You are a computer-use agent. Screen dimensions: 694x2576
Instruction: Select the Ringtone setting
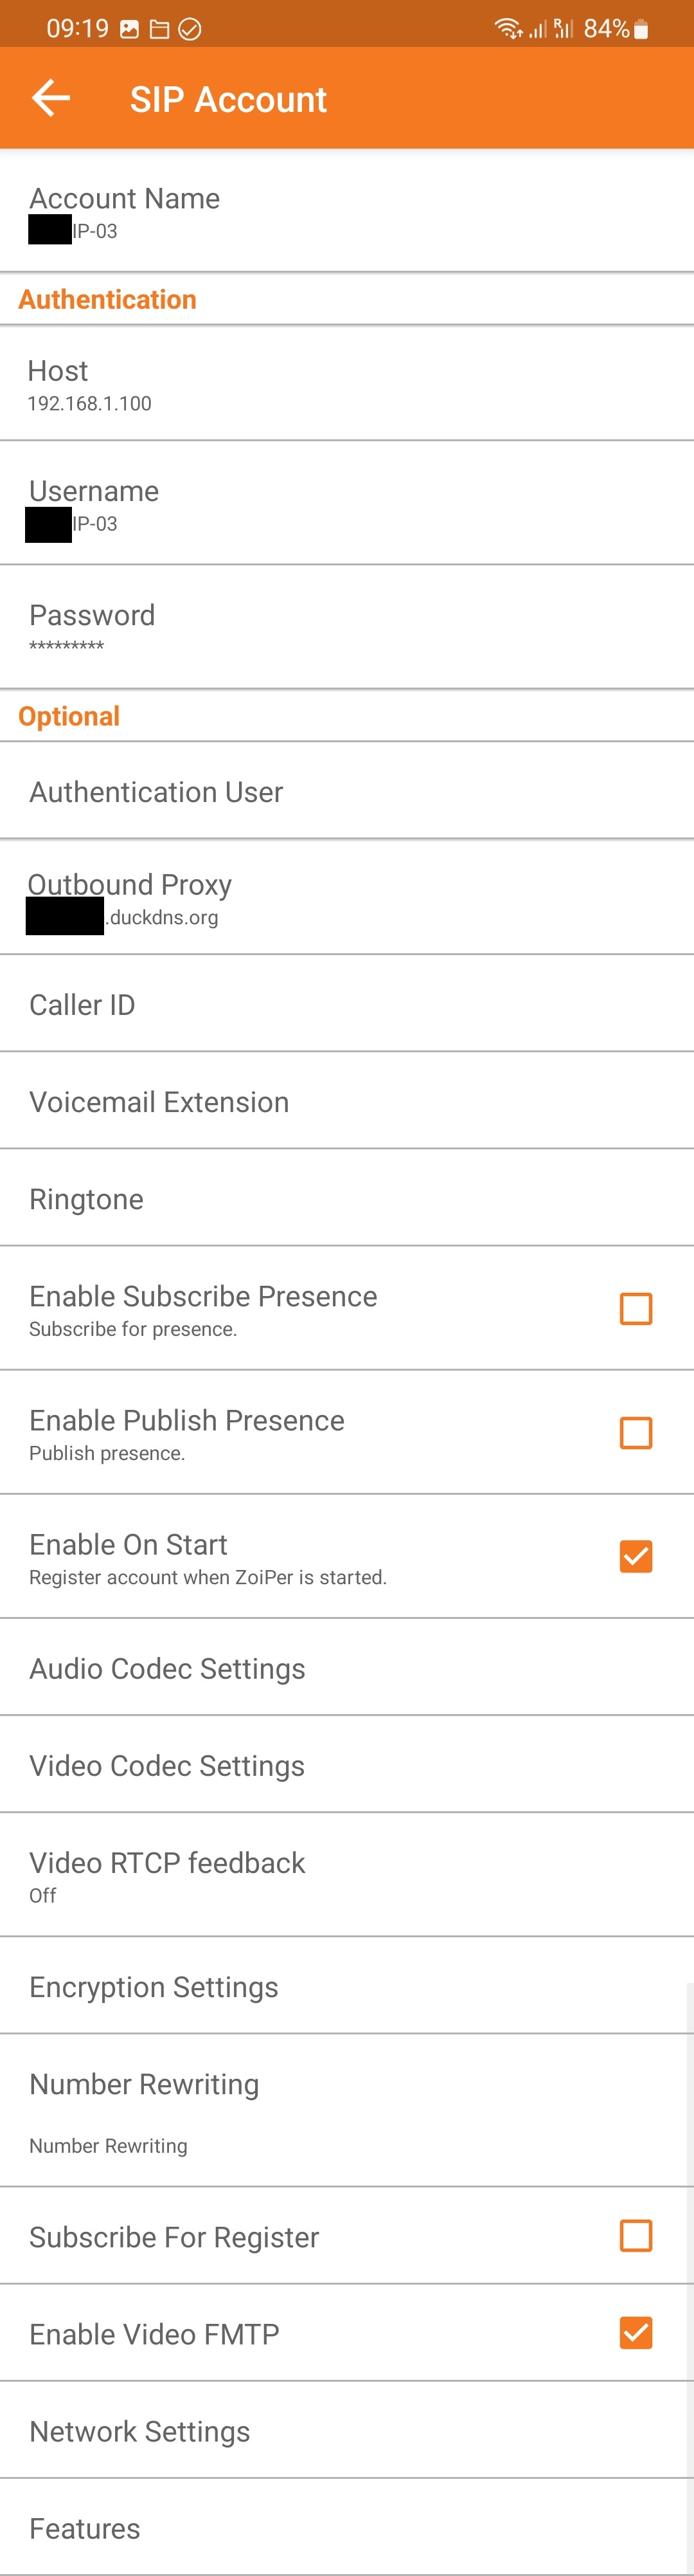click(346, 1198)
